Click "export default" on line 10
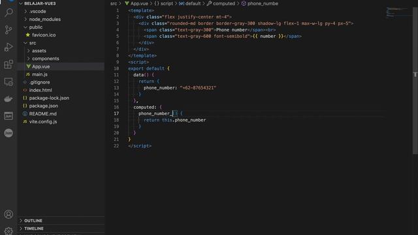 point(146,69)
